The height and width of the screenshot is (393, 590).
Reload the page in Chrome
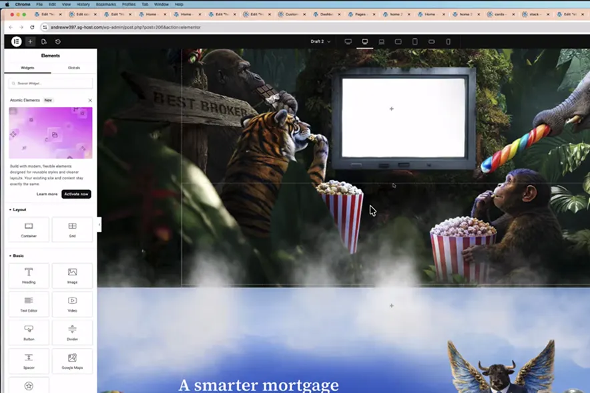(x=32, y=27)
